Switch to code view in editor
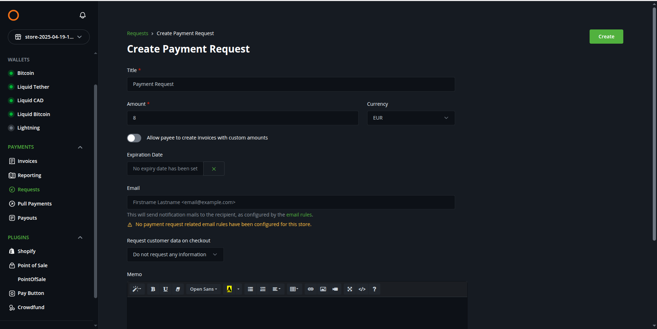 coord(362,289)
